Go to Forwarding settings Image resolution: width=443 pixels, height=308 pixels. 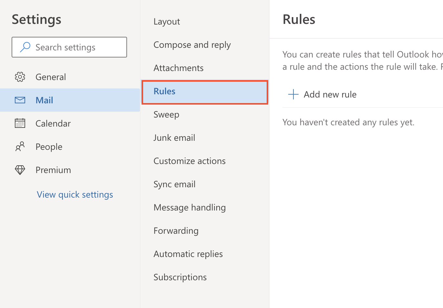(x=176, y=231)
